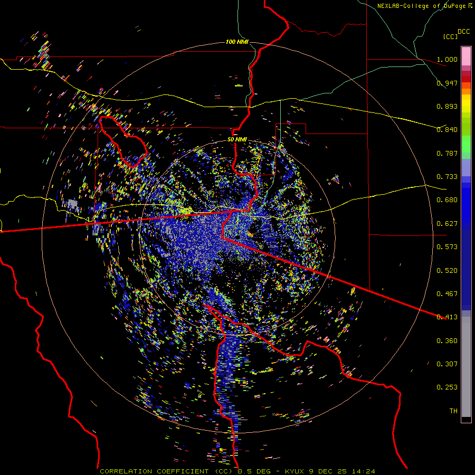The height and width of the screenshot is (475, 475).
Task: Click the 100 NMI range ring label
Action: [237, 42]
